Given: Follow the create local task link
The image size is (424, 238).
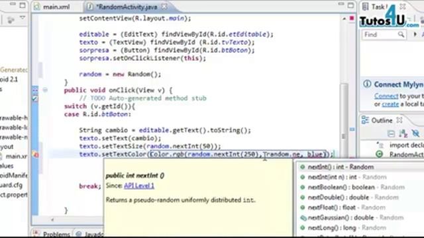Looking at the screenshot, I should point(390,104).
